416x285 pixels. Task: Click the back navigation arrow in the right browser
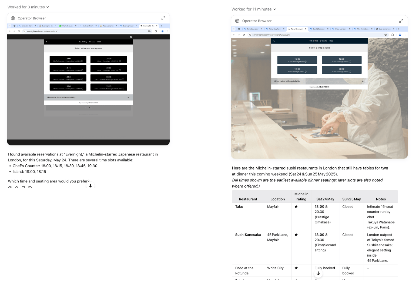234,35
